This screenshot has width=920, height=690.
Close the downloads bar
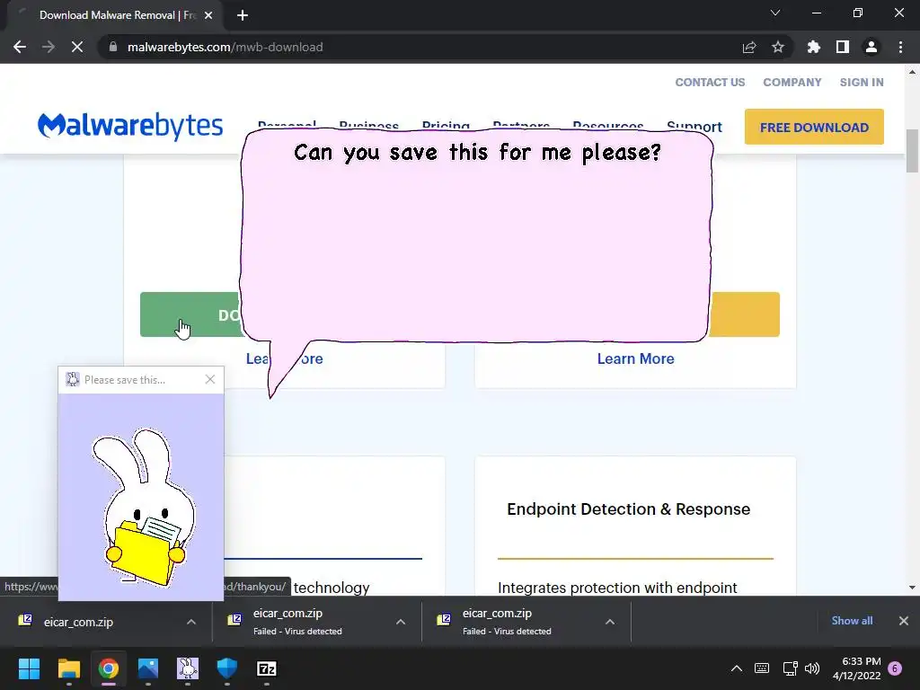coord(904,621)
